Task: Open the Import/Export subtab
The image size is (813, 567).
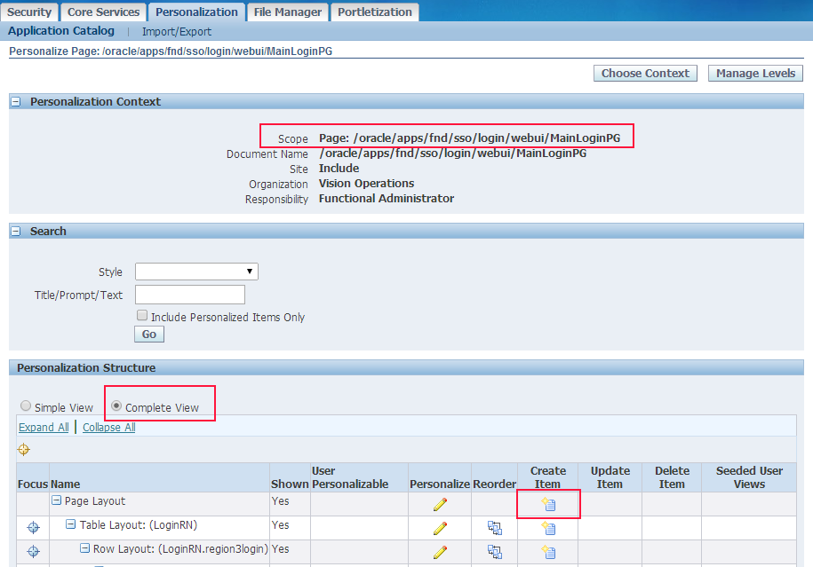Action: pos(177,32)
